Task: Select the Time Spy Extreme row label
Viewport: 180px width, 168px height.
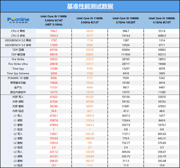Action: (18, 73)
